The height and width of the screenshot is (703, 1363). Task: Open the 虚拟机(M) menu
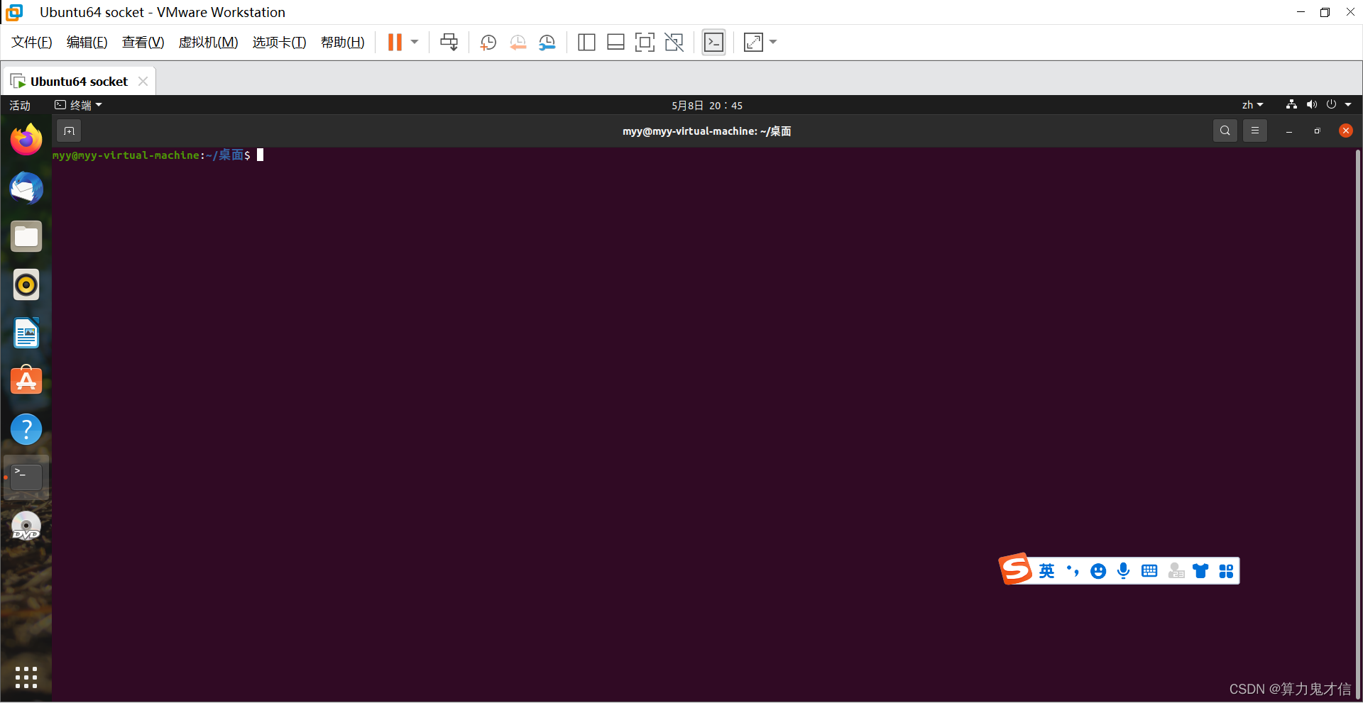[x=208, y=42]
